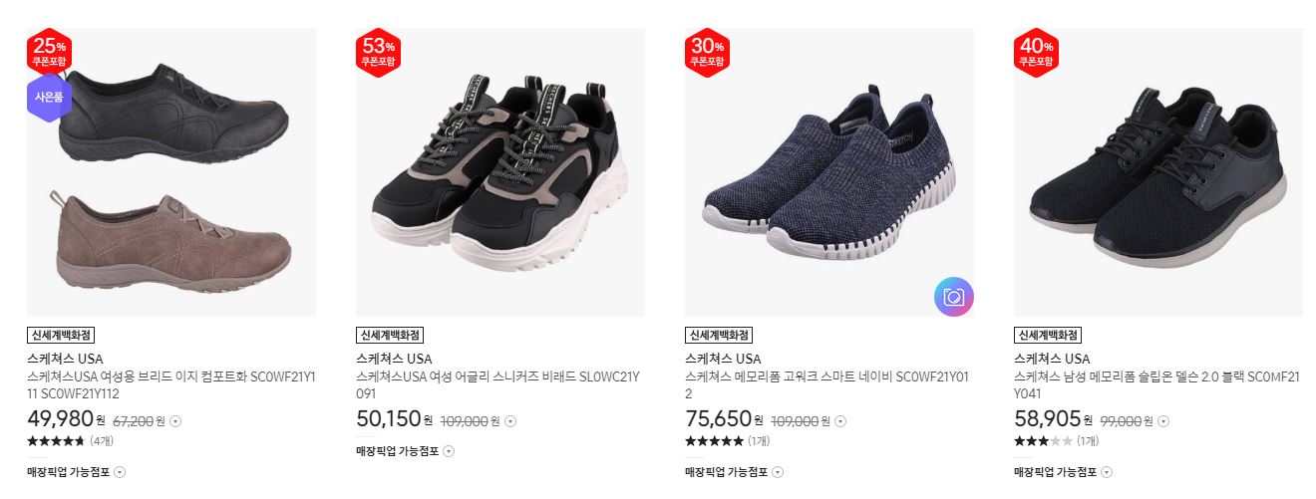
Task: Click the 30% coupon discount badge
Action: point(707,52)
